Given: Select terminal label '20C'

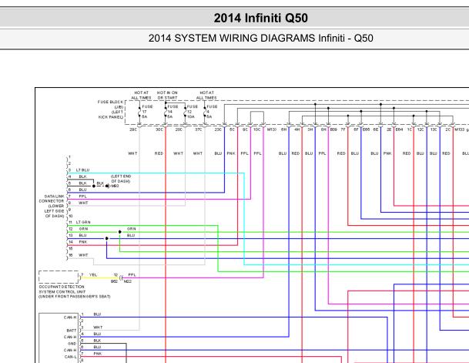Looking at the screenshot, I should tap(179, 129).
